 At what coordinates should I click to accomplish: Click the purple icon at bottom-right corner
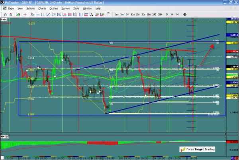[x=233, y=158]
